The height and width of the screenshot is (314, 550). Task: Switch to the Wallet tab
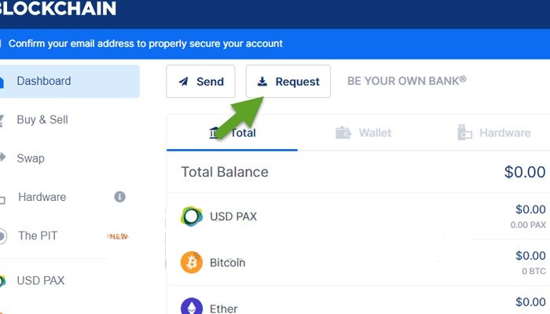pyautogui.click(x=363, y=133)
